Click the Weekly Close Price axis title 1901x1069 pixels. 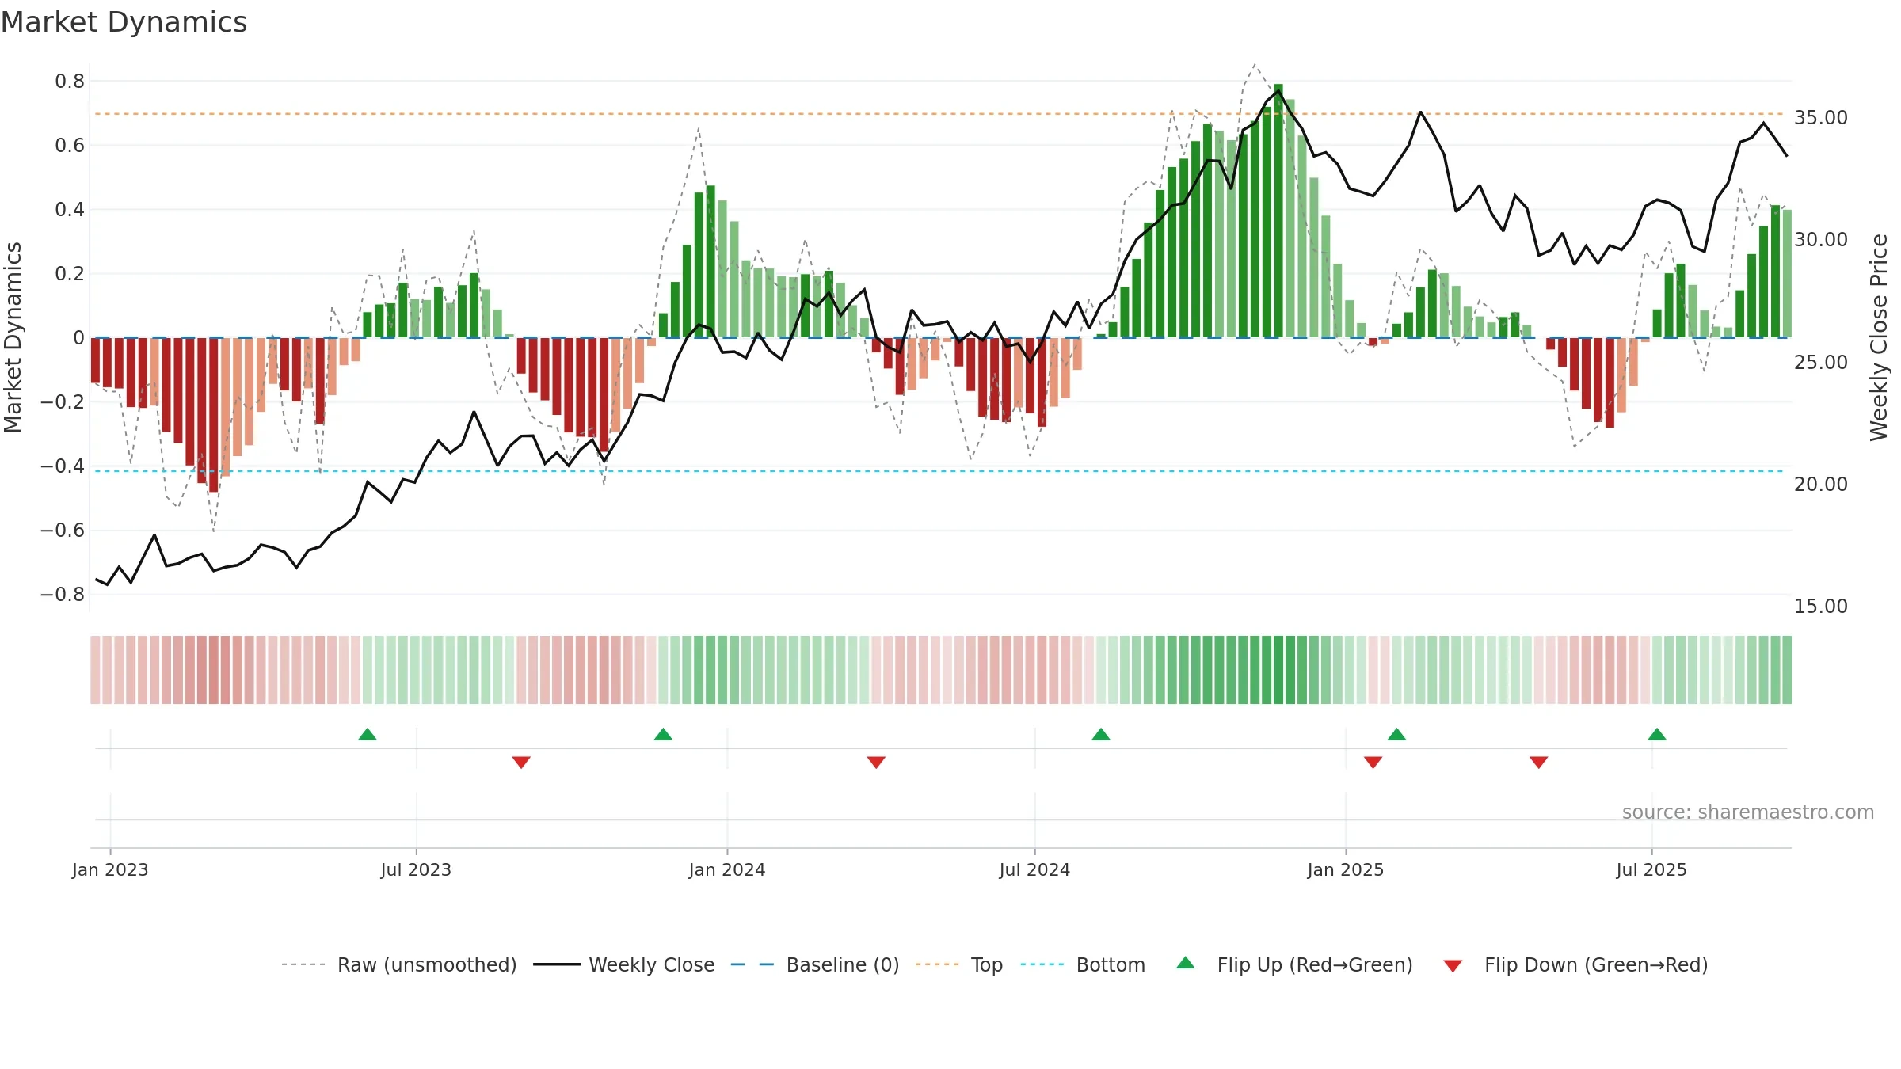click(1879, 338)
